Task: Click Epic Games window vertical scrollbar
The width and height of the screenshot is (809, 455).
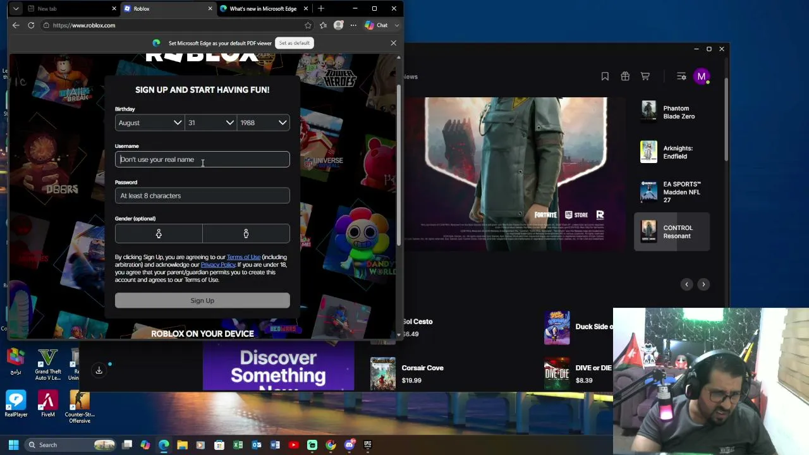Action: (x=726, y=120)
